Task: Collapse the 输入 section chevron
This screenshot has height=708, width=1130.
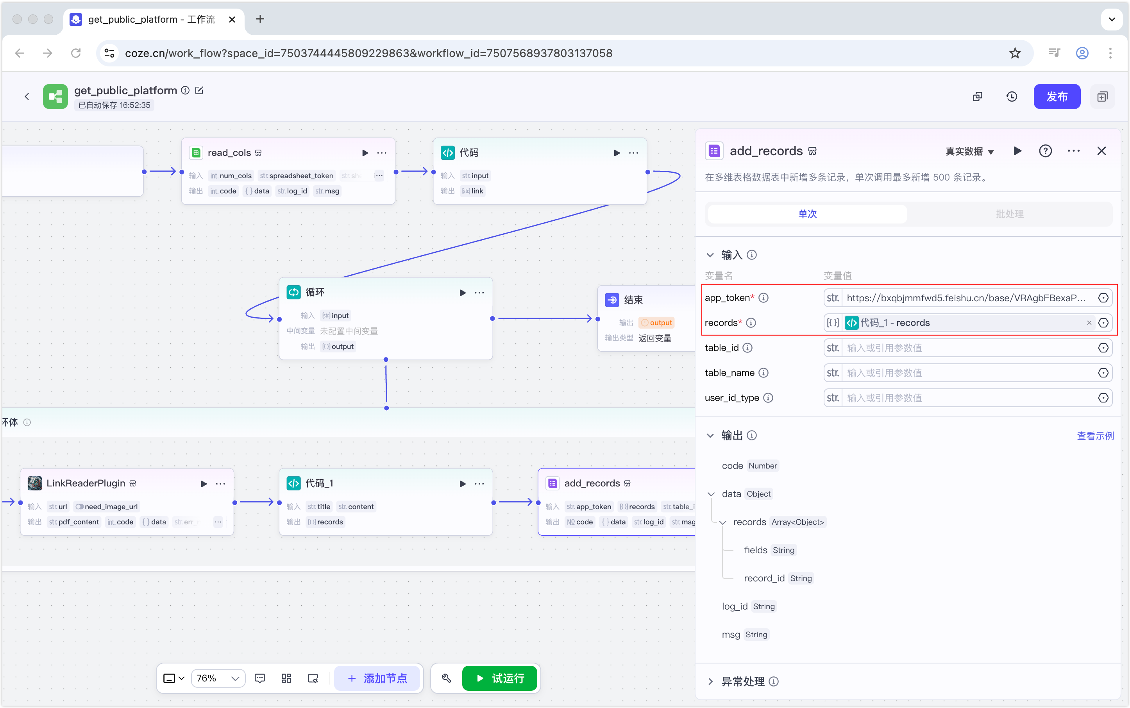Action: (710, 255)
